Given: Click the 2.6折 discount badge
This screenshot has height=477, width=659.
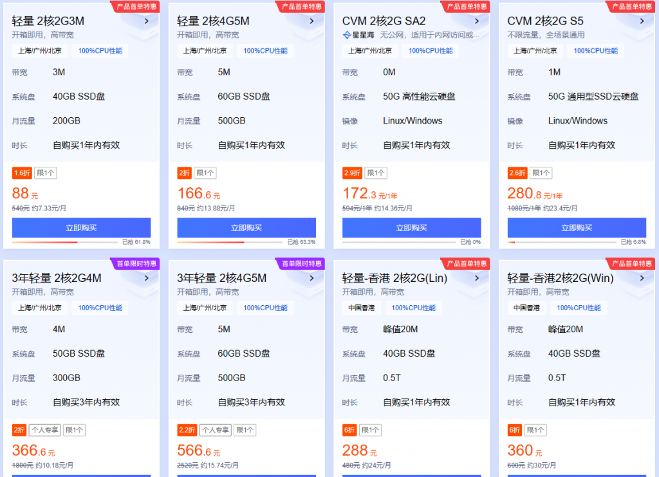Looking at the screenshot, I should [x=517, y=173].
